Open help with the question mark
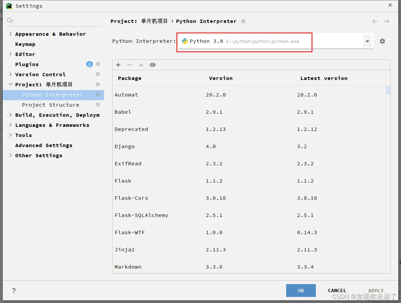Viewport: 401px width, 303px height. (x=14, y=291)
